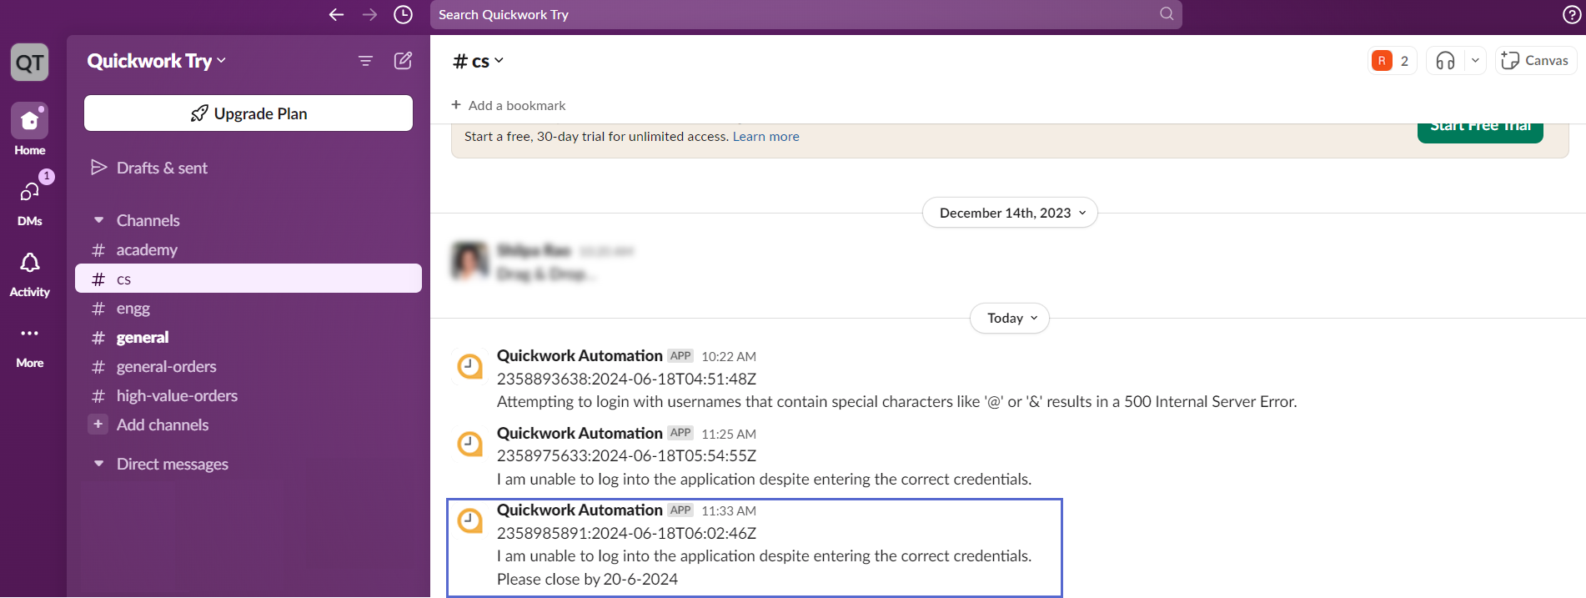Viewport: 1586px width, 598px height.
Task: Click the filter conversations icon
Action: tap(365, 61)
